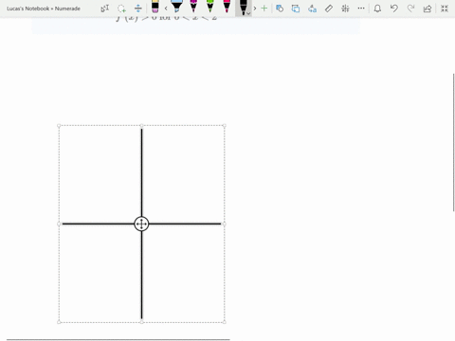455x341 pixels.
Task: Share this notebook page
Action: pyautogui.click(x=428, y=9)
